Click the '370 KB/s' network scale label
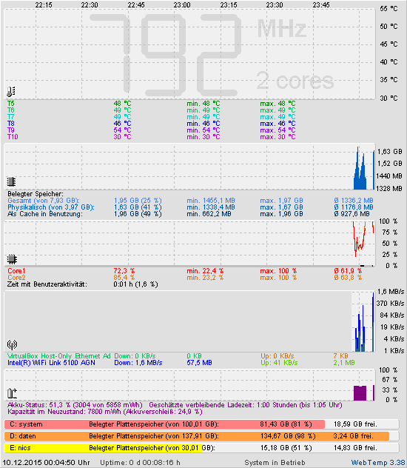 pyautogui.click(x=390, y=304)
